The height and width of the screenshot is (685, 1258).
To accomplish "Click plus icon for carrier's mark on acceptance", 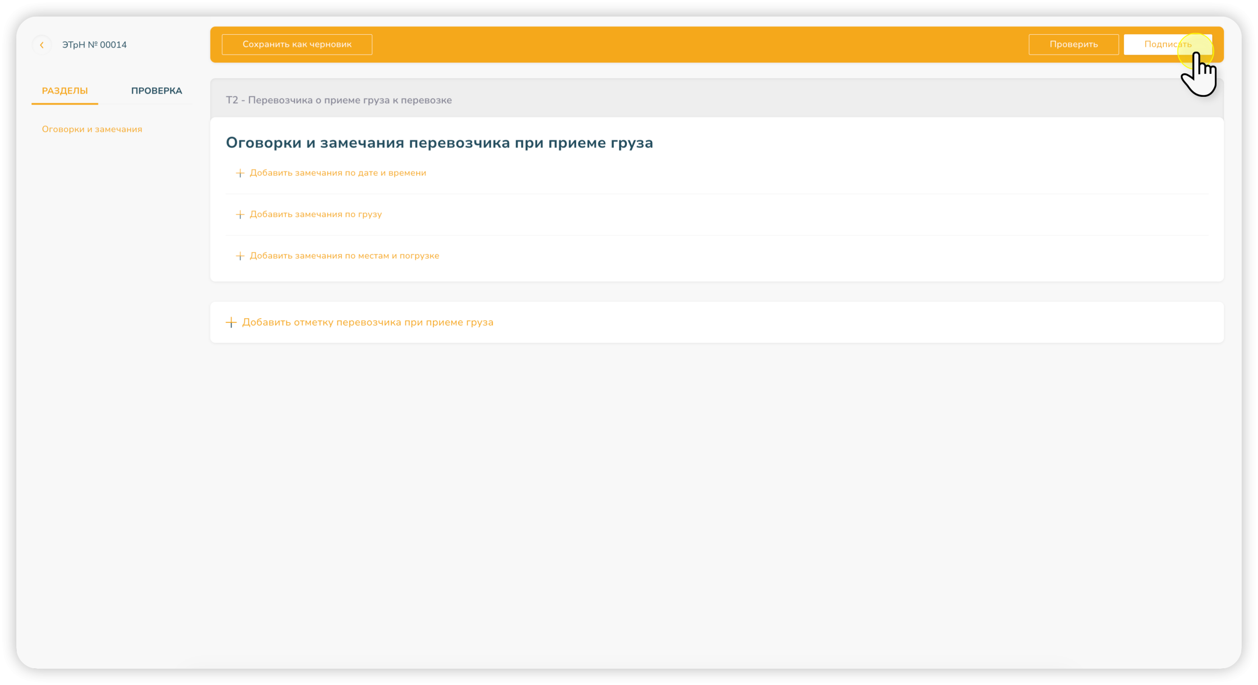I will point(231,323).
